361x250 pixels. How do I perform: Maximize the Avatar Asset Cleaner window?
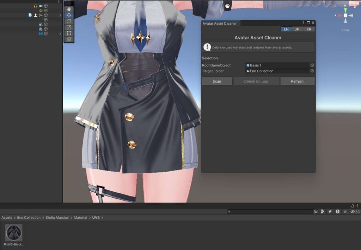[308, 23]
